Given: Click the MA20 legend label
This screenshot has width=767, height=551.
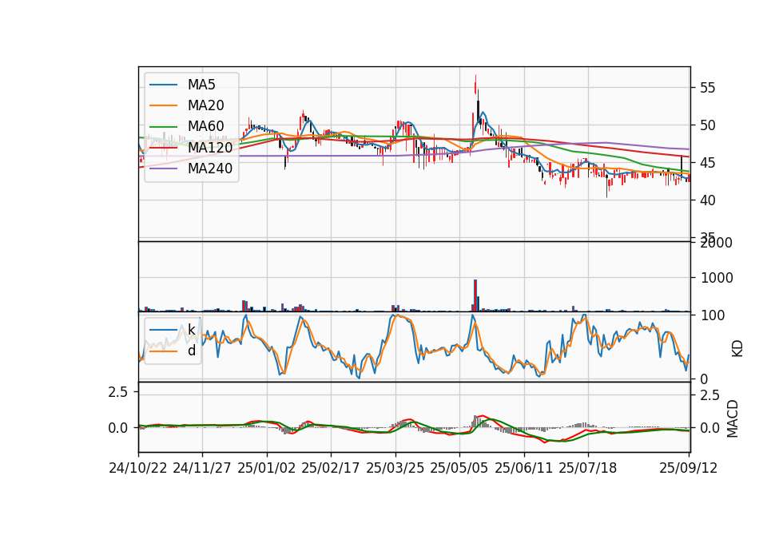Looking at the screenshot, I should tap(206, 105).
